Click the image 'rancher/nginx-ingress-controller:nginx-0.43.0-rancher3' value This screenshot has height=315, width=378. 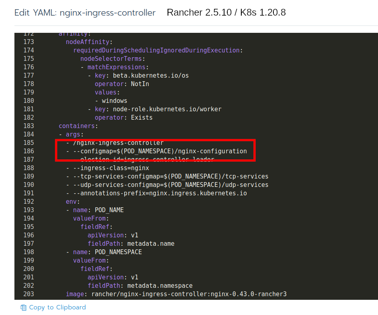pos(189,294)
